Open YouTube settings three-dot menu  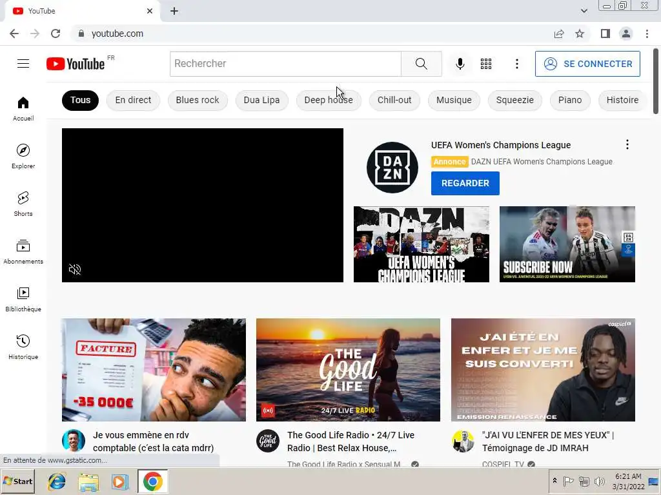[517, 64]
